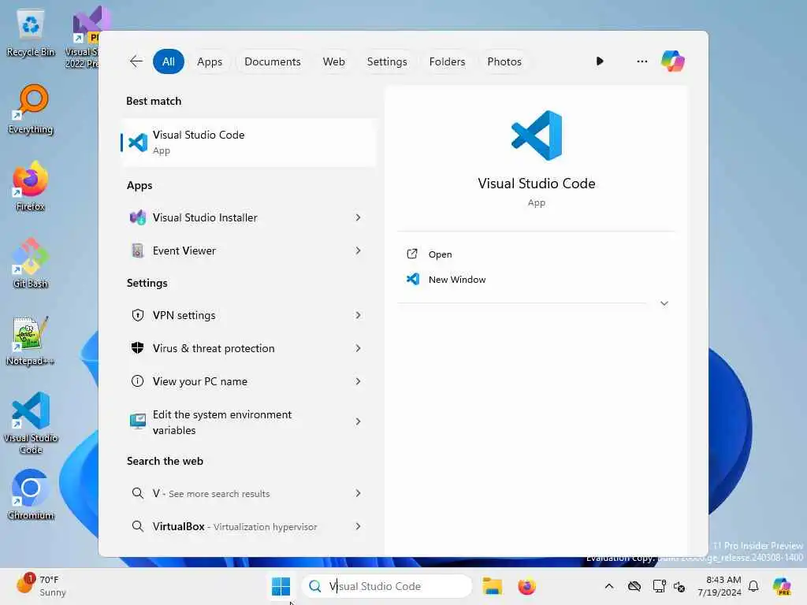Expand VirtualBox web result chevron
The width and height of the screenshot is (807, 605).
click(x=359, y=525)
